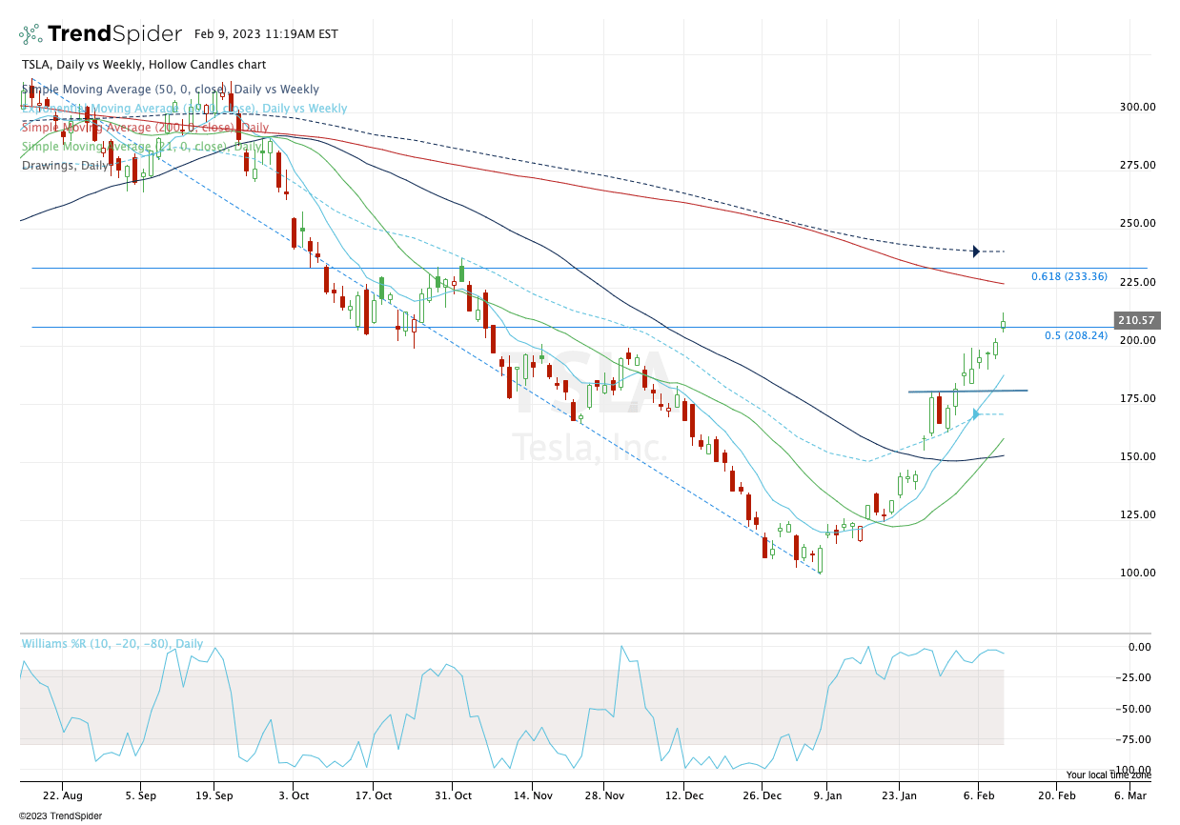Click the 23. Jan date axis label
1180x825 pixels.
[x=902, y=795]
